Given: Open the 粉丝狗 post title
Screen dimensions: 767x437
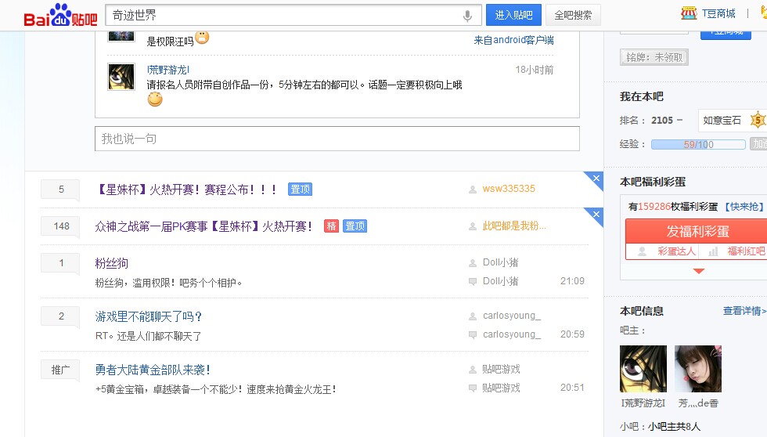Looking at the screenshot, I should point(111,263).
